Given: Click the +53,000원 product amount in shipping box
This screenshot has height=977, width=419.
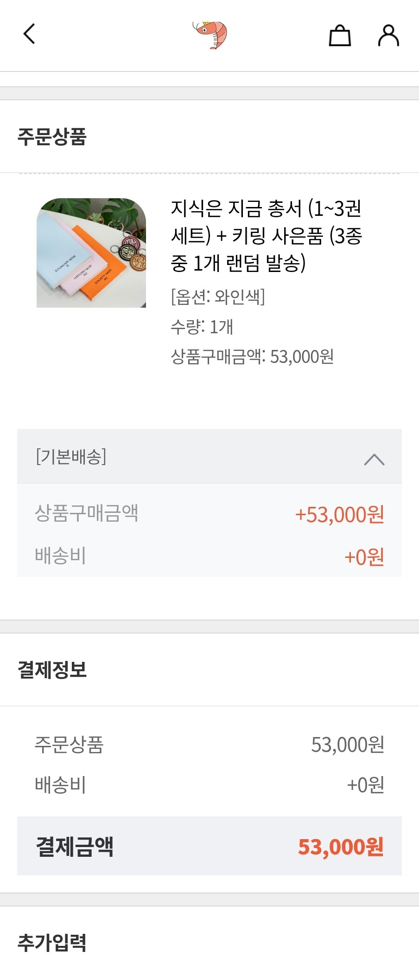Looking at the screenshot, I should (x=340, y=515).
